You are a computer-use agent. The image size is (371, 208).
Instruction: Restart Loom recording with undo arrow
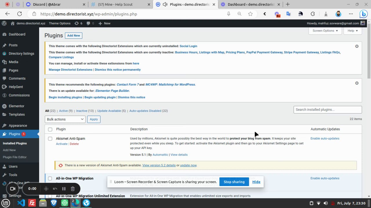tap(55, 189)
